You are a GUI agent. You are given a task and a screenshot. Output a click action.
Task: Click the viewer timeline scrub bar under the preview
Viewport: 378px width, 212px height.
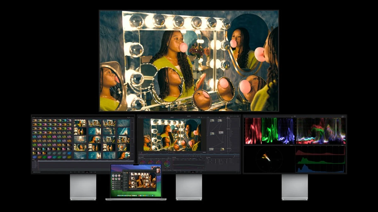(x=172, y=153)
